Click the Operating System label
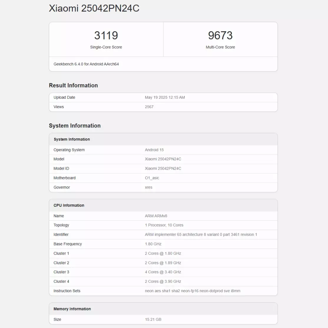This screenshot has height=328, width=328. [69, 150]
